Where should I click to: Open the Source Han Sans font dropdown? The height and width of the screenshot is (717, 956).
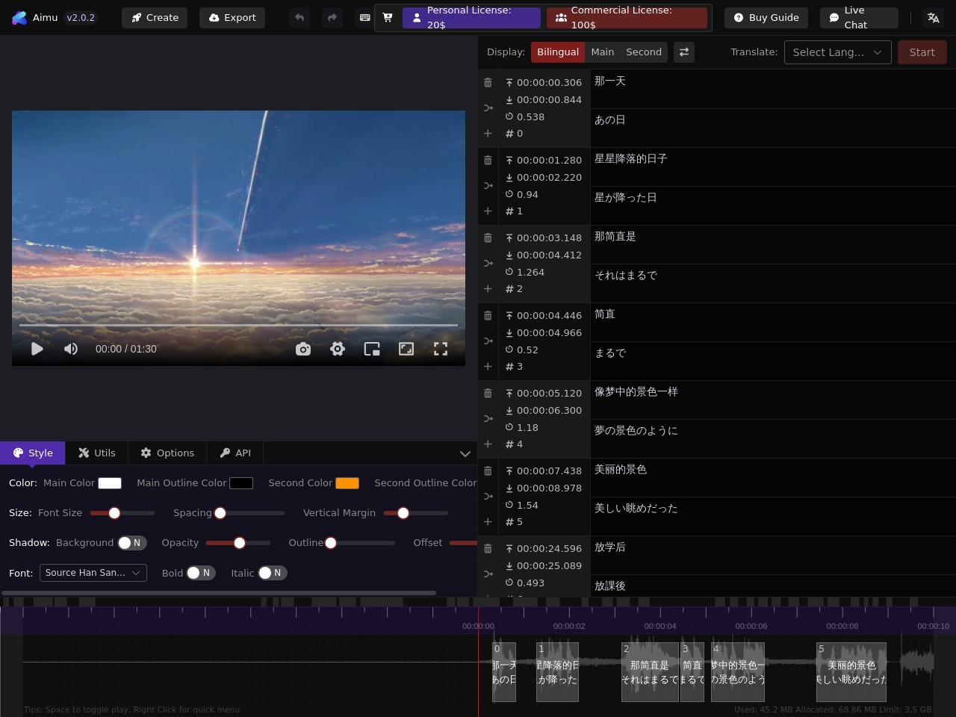[93, 573]
